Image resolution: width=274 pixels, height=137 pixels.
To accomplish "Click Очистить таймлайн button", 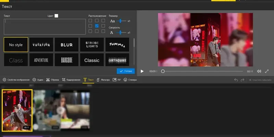I will [x=260, y=80].
